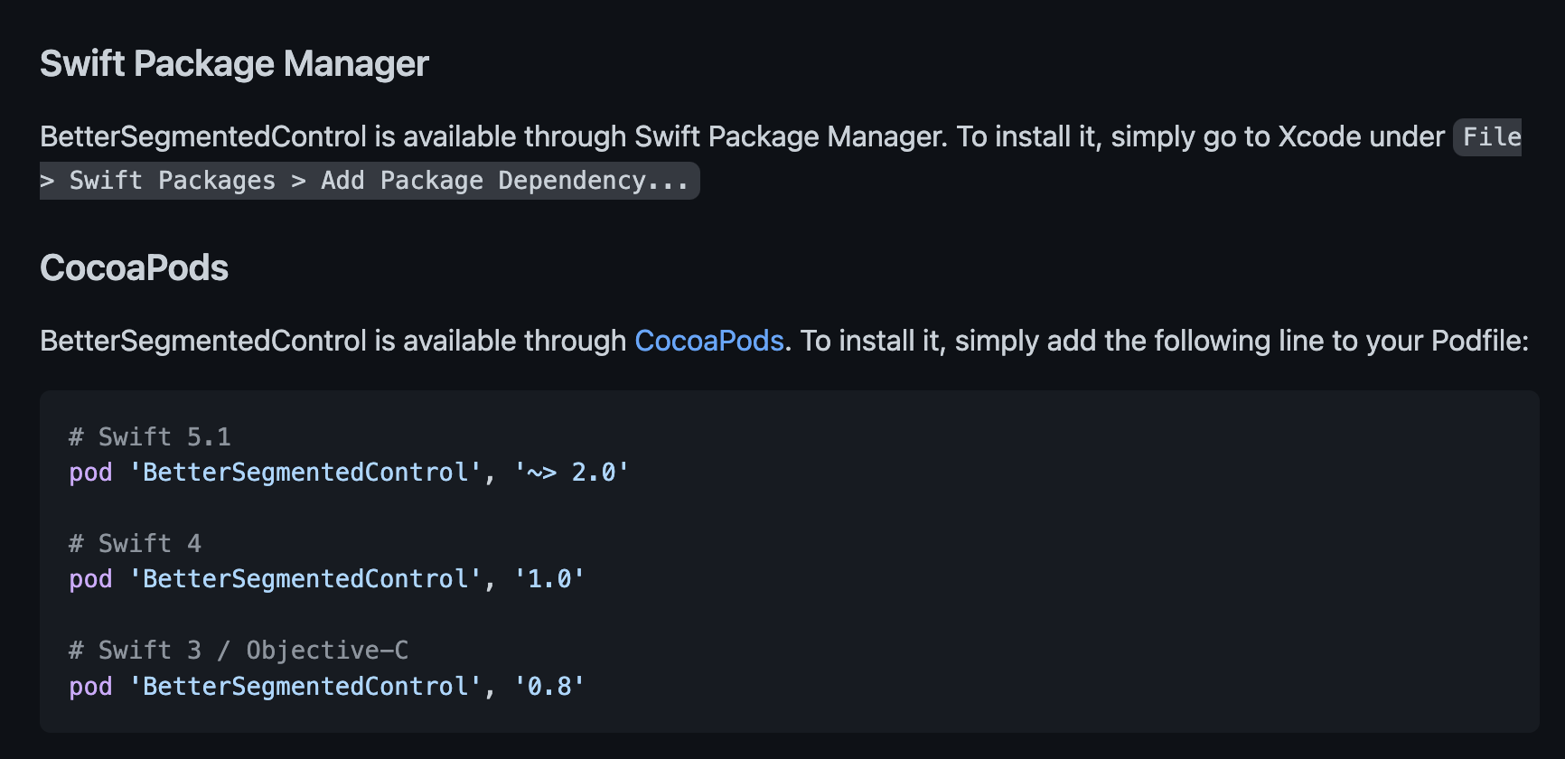Click the Swift Package Manager heading
This screenshot has height=759, width=1565.
(234, 64)
